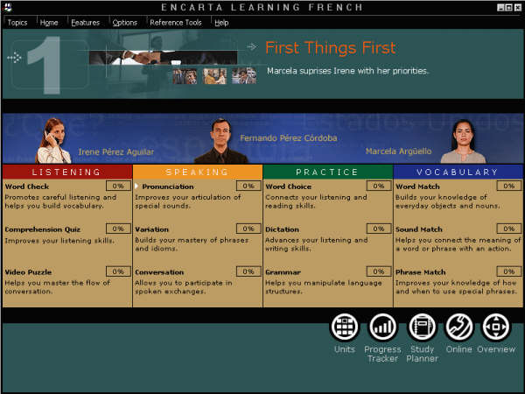Open the Reference Tools menu

pos(176,23)
